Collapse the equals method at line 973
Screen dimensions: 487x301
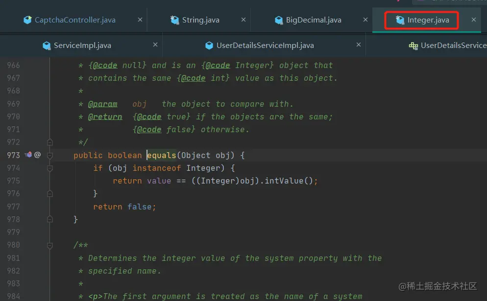pyautogui.click(x=49, y=155)
